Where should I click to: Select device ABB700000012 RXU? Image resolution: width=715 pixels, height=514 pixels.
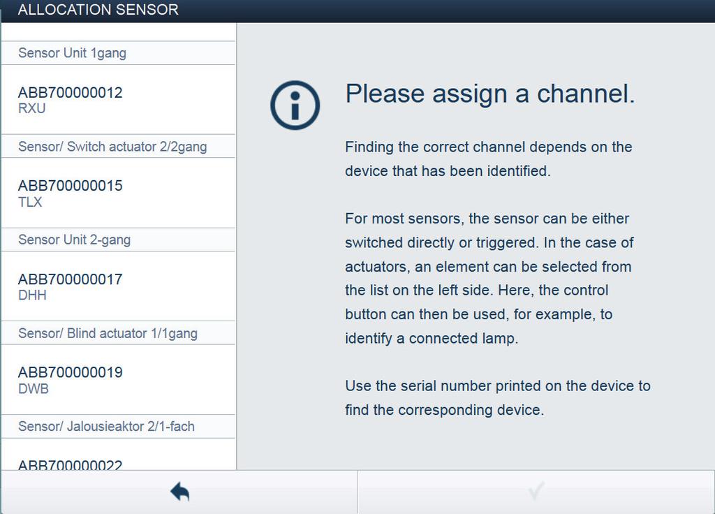pos(118,100)
